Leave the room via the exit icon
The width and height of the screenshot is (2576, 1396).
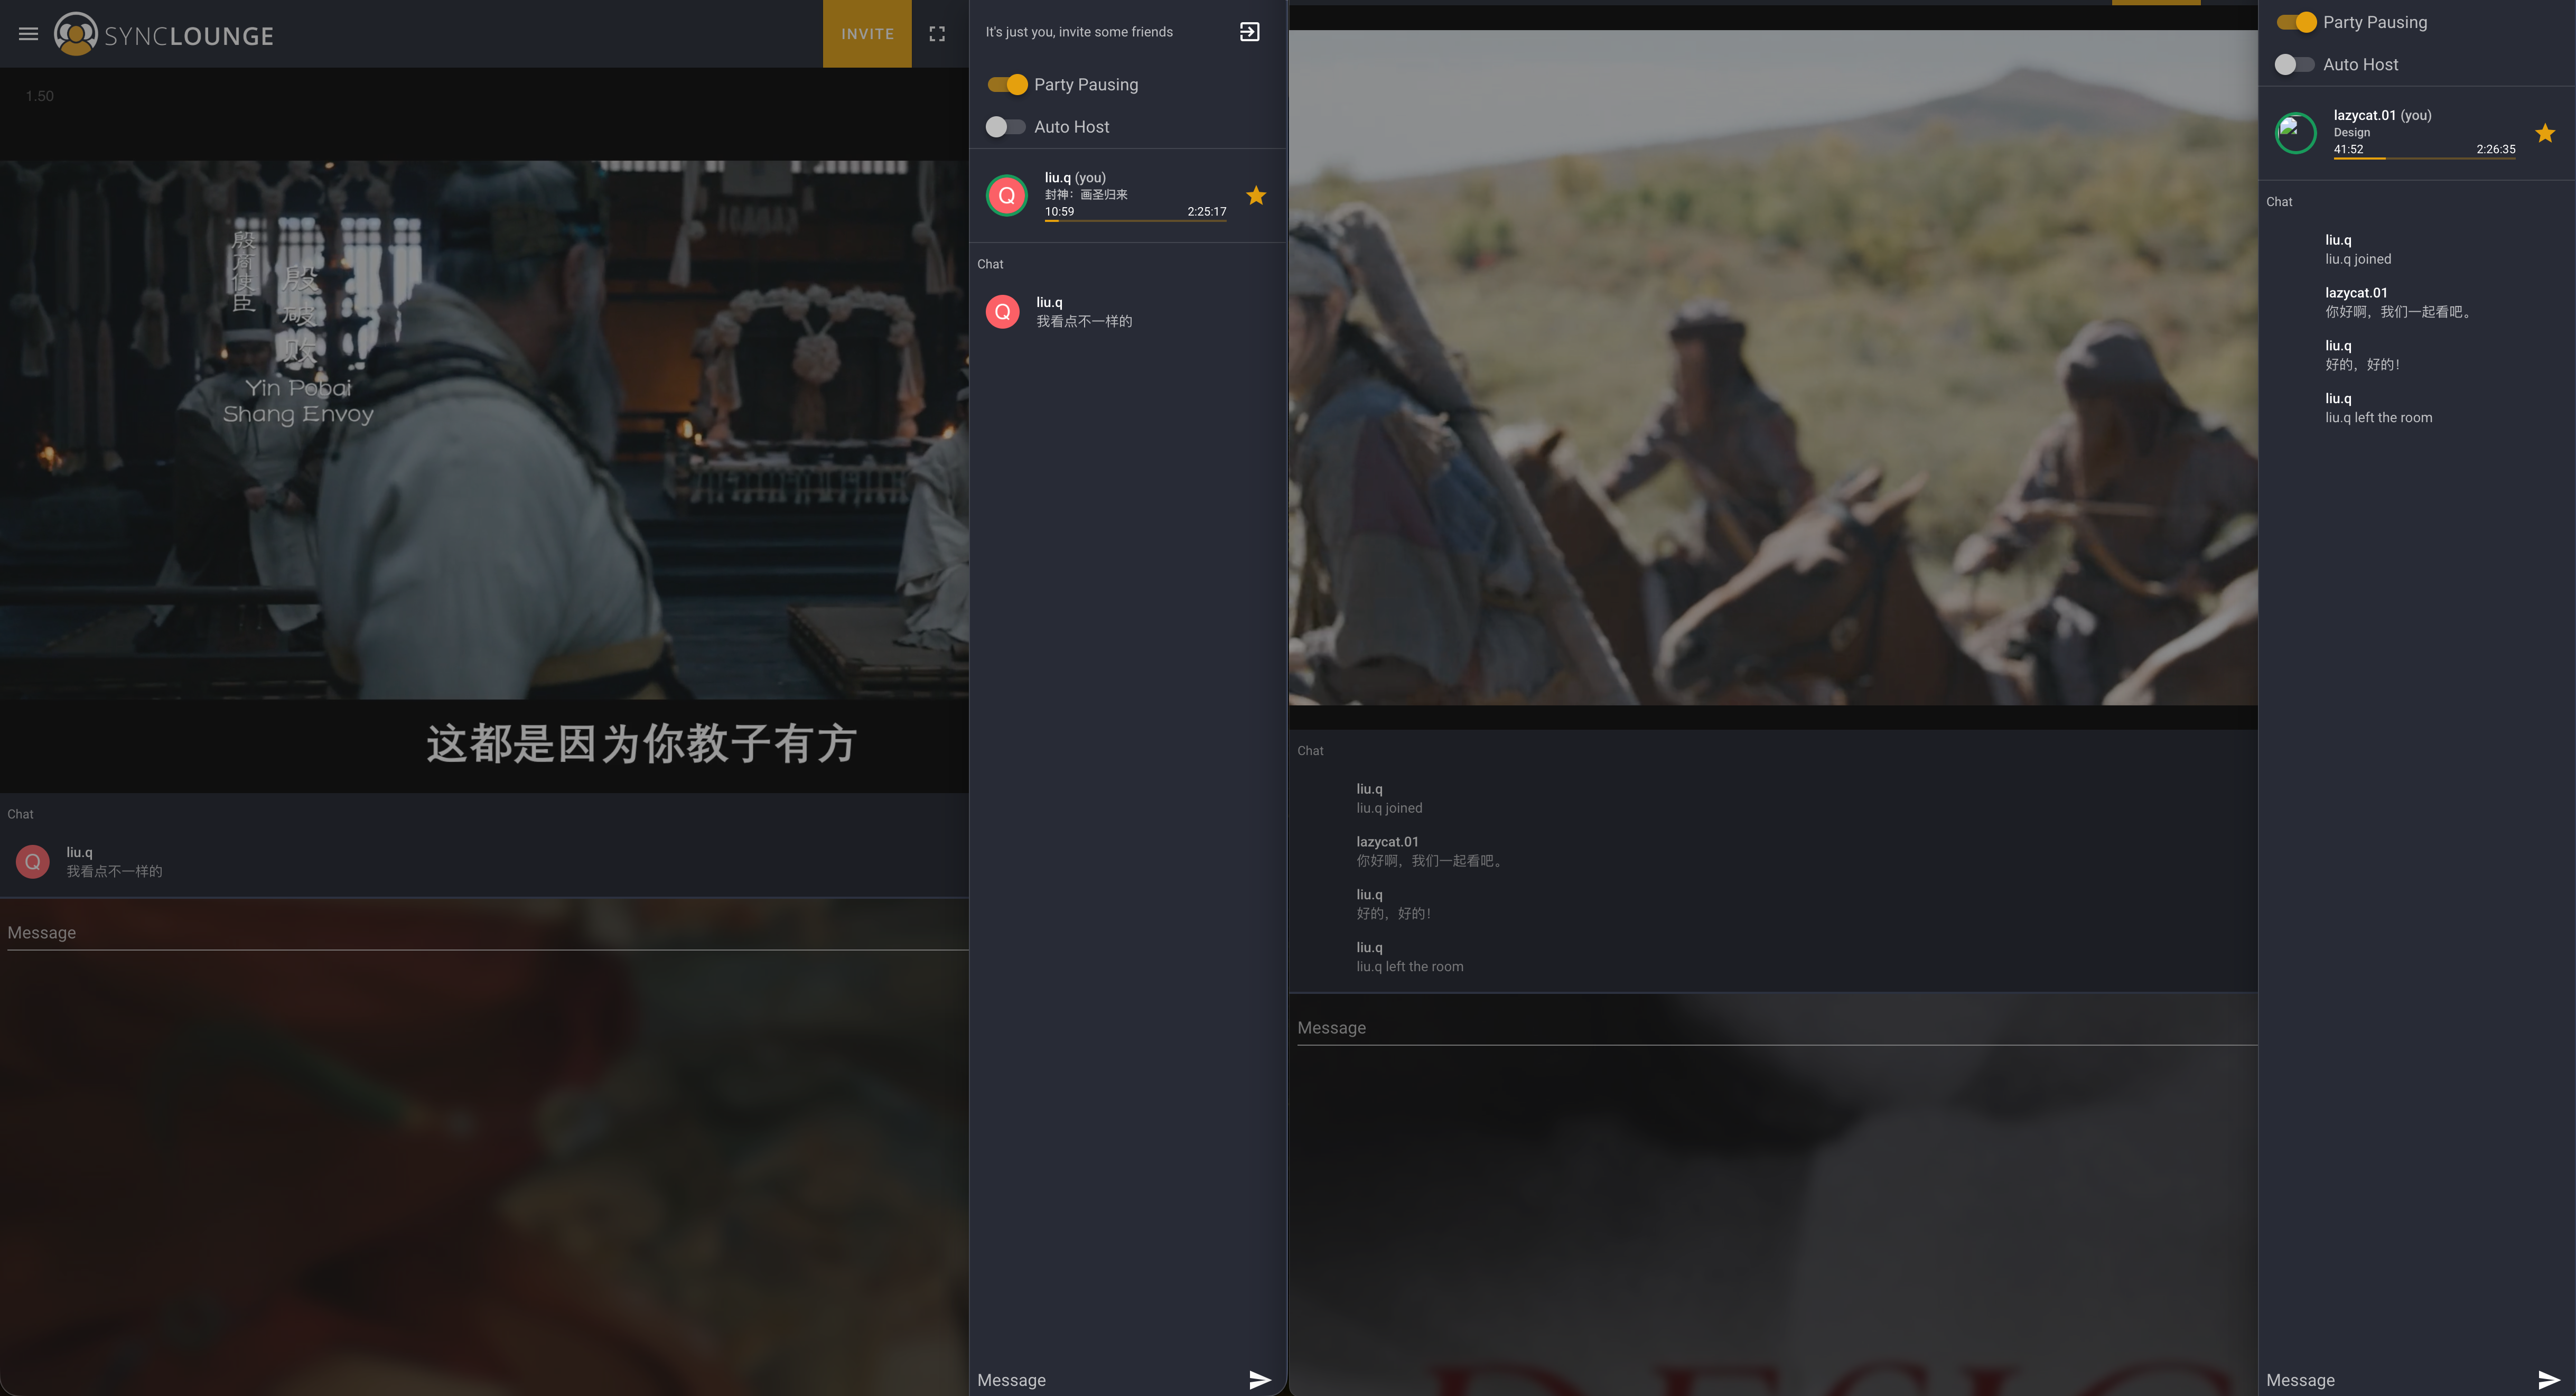tap(1249, 32)
